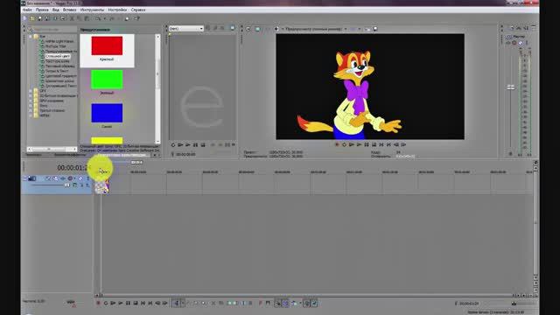Open project video properties in preview
The width and height of the screenshot is (560, 315).
248,29
